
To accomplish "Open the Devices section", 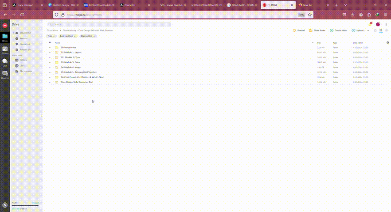I will click(5, 75).
